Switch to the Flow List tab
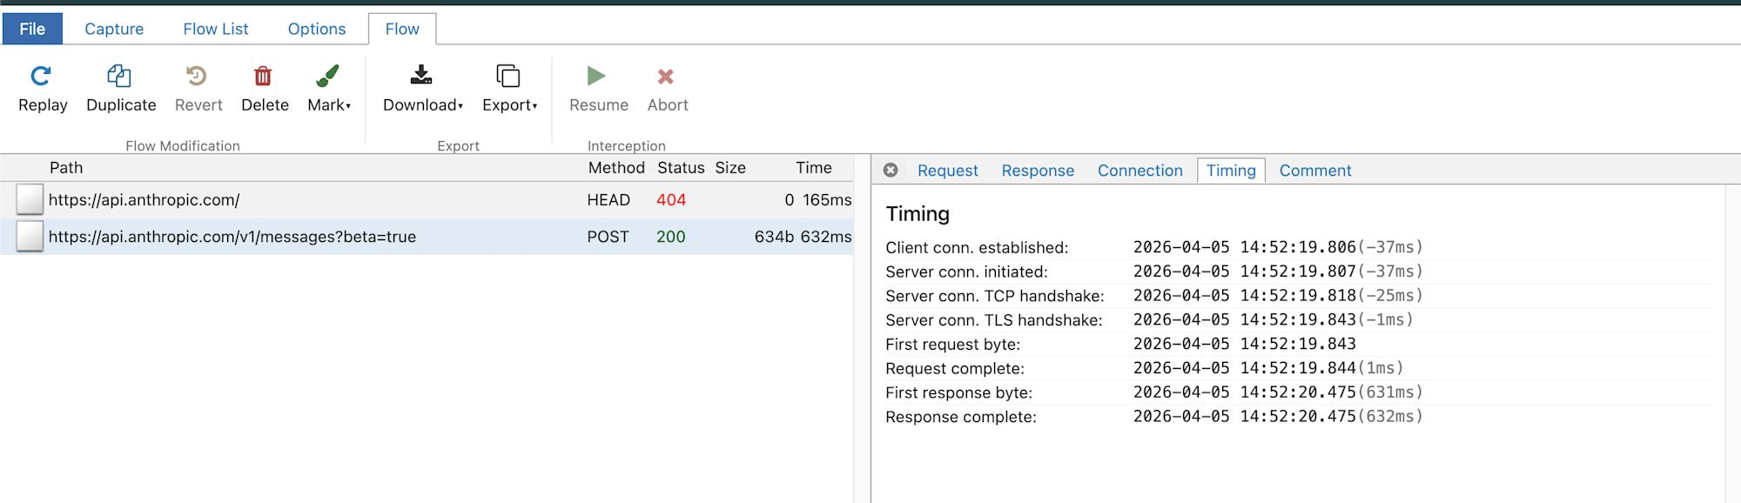The height and width of the screenshot is (503, 1741). click(216, 29)
